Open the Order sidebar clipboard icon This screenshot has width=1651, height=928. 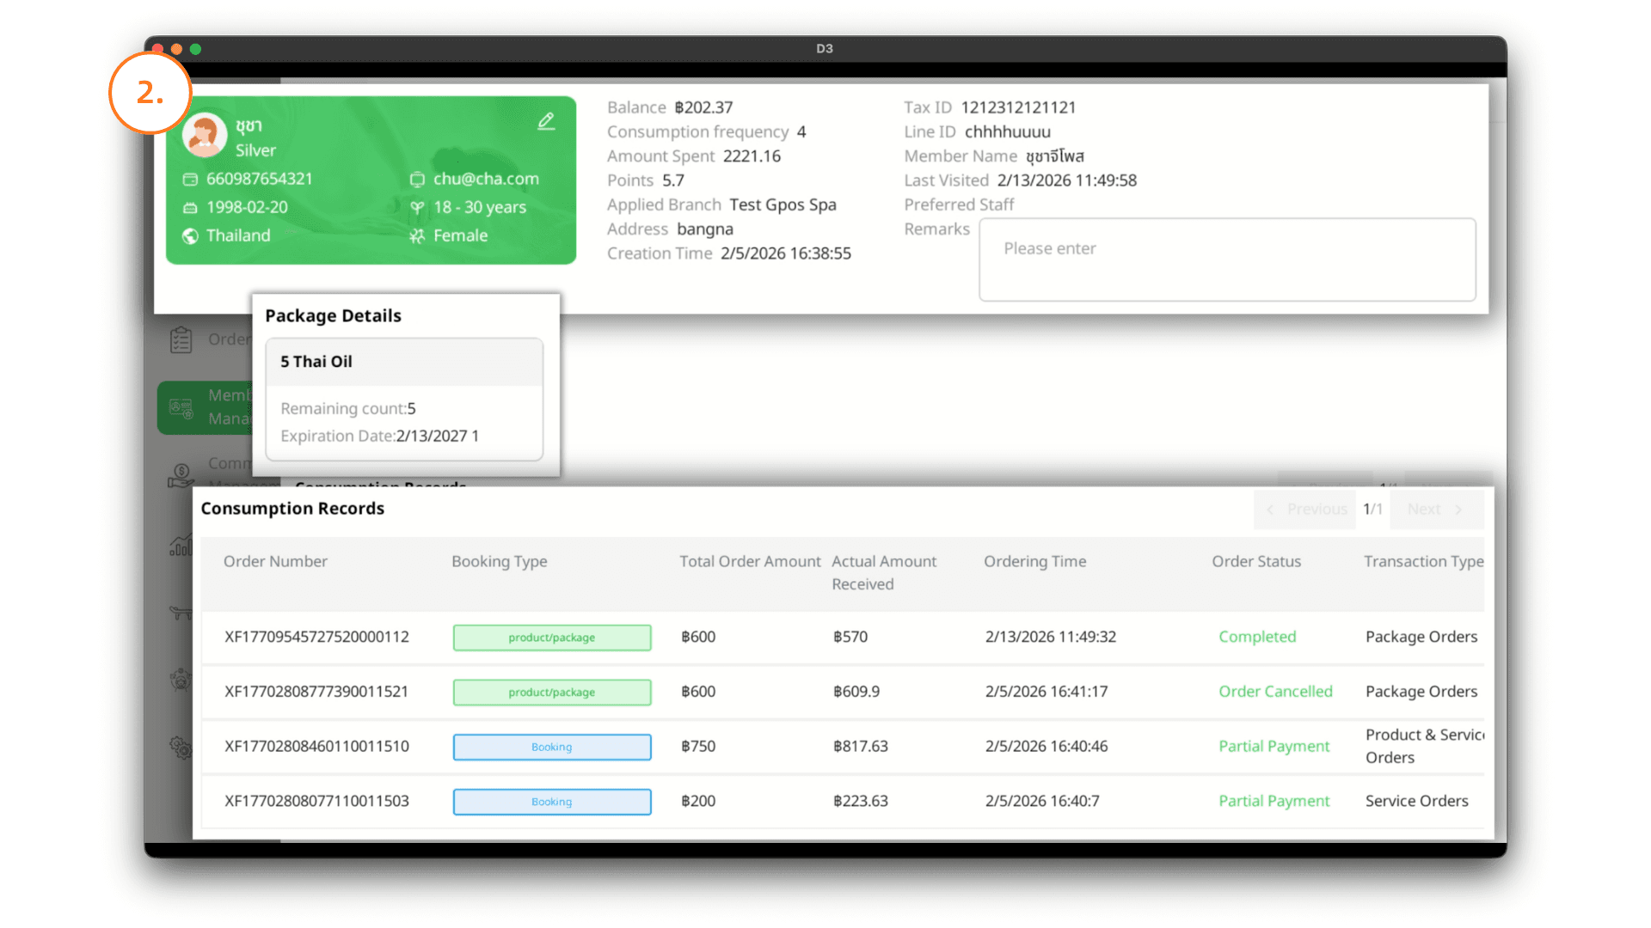pyautogui.click(x=181, y=340)
